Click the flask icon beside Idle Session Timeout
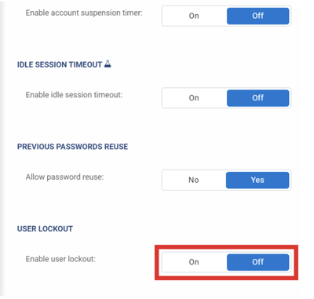Viewport: 314px width, 299px height. [x=108, y=64]
